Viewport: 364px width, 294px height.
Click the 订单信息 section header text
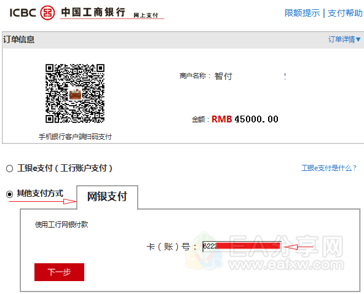coord(19,39)
